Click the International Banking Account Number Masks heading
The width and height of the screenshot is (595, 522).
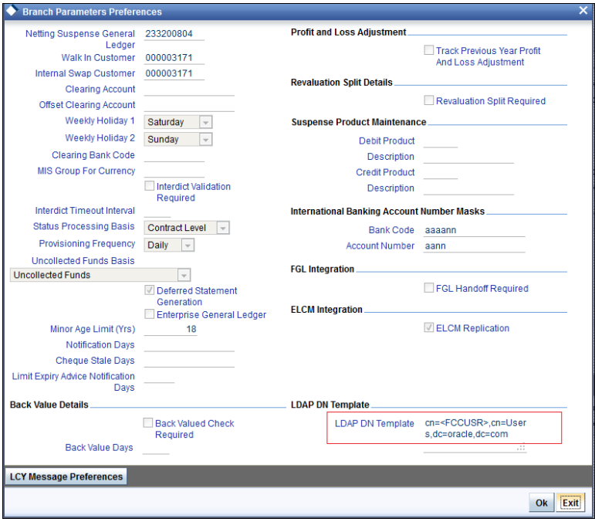pyautogui.click(x=387, y=212)
